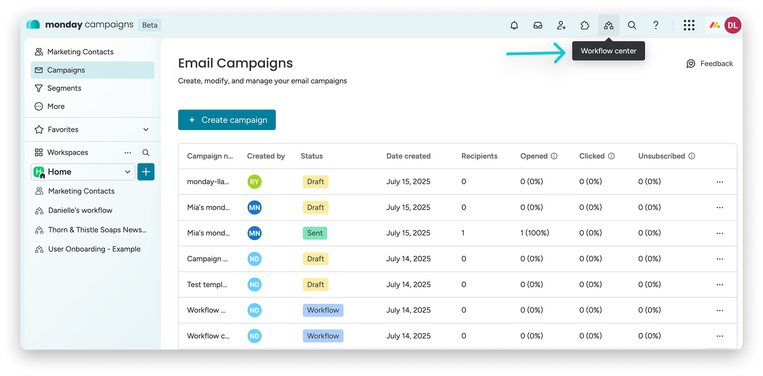Open the Workspaces three-dot menu

pos(128,153)
